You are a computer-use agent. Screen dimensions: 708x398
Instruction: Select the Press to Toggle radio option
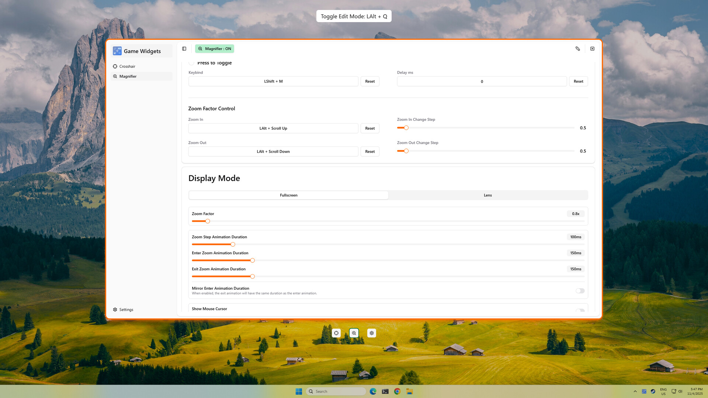191,63
